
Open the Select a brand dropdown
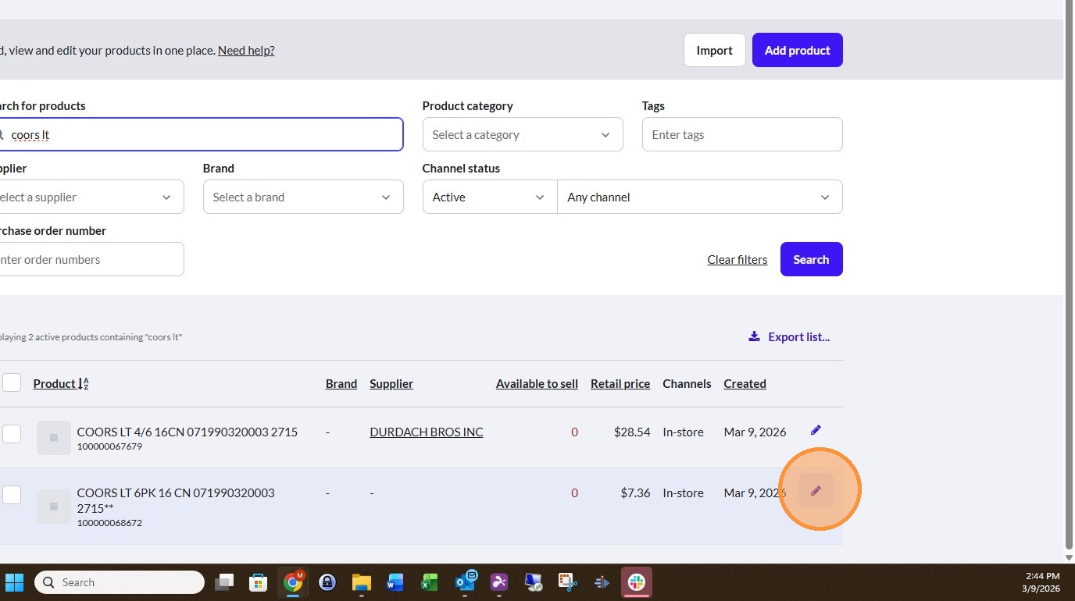303,197
